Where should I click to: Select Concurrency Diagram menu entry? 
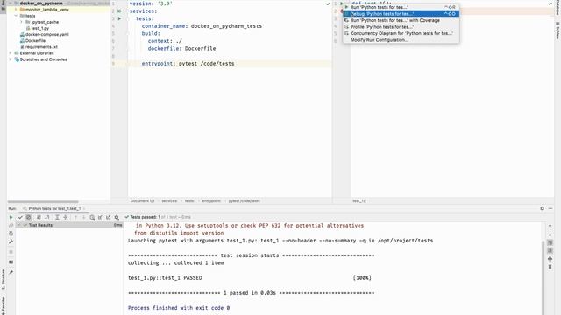click(x=401, y=33)
